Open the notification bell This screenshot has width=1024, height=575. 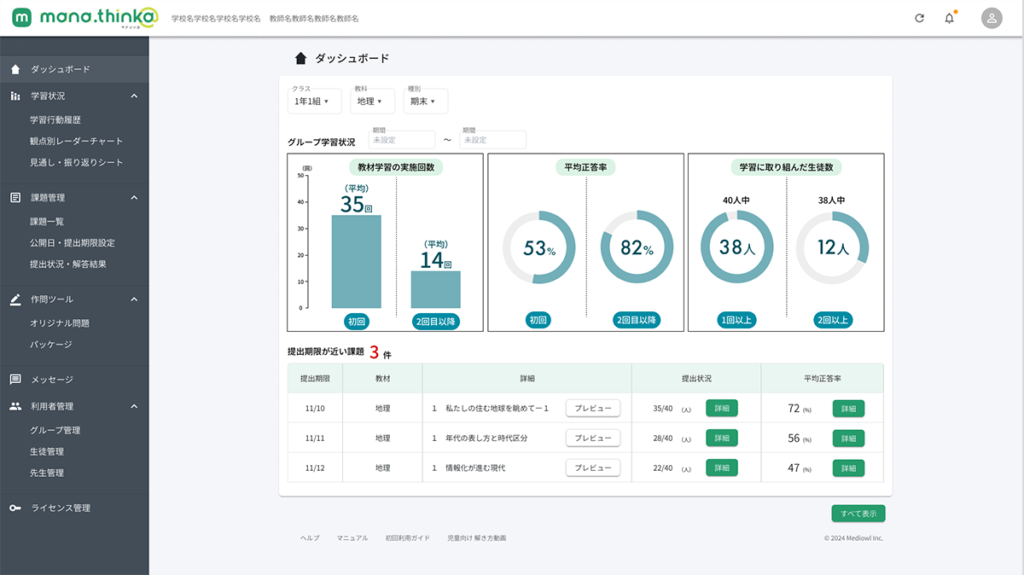point(949,18)
